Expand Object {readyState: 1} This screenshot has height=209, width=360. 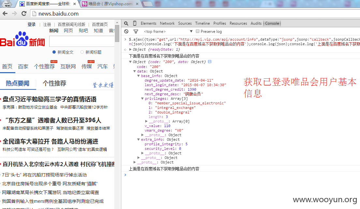pyautogui.click(x=130, y=49)
